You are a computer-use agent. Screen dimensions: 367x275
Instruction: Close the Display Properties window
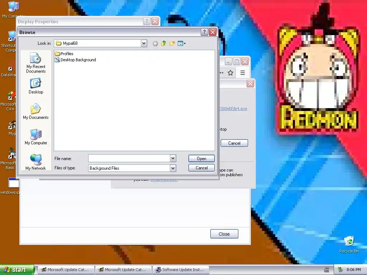[155, 21]
